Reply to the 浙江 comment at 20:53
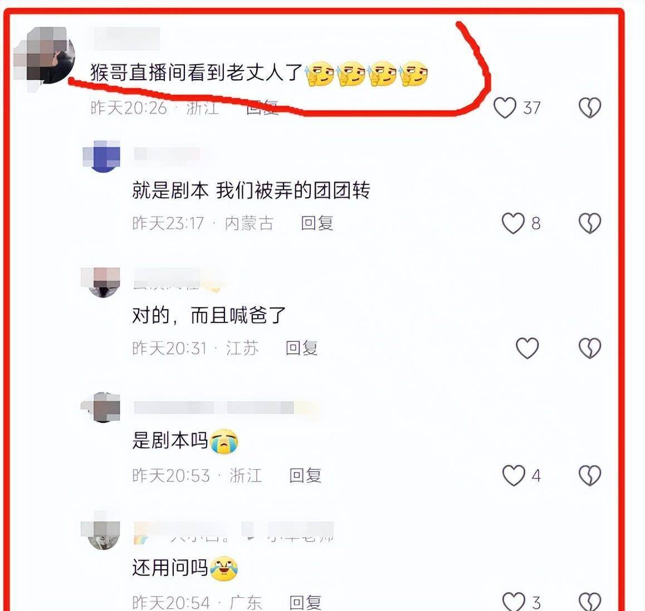 [305, 476]
